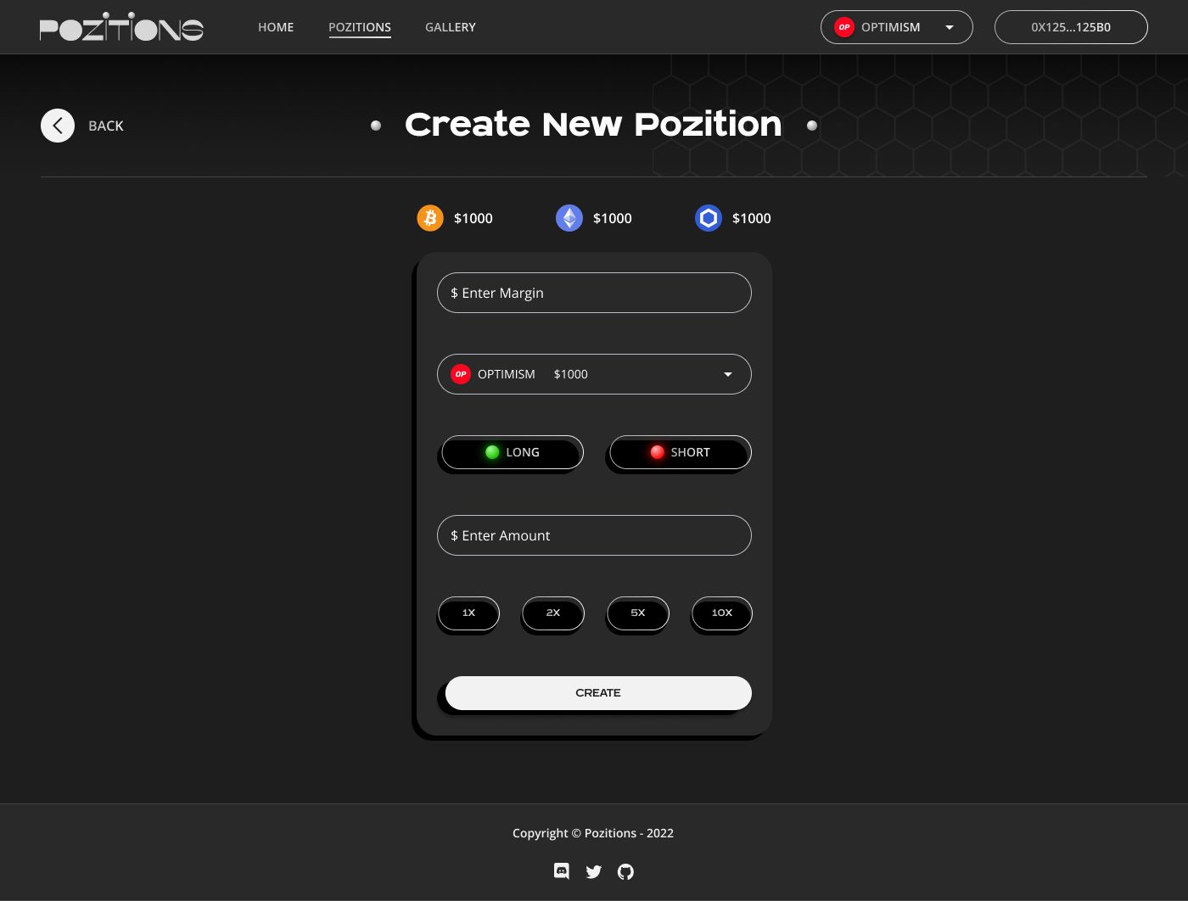
Task: Click the Ethereum coin icon
Action: click(x=569, y=218)
